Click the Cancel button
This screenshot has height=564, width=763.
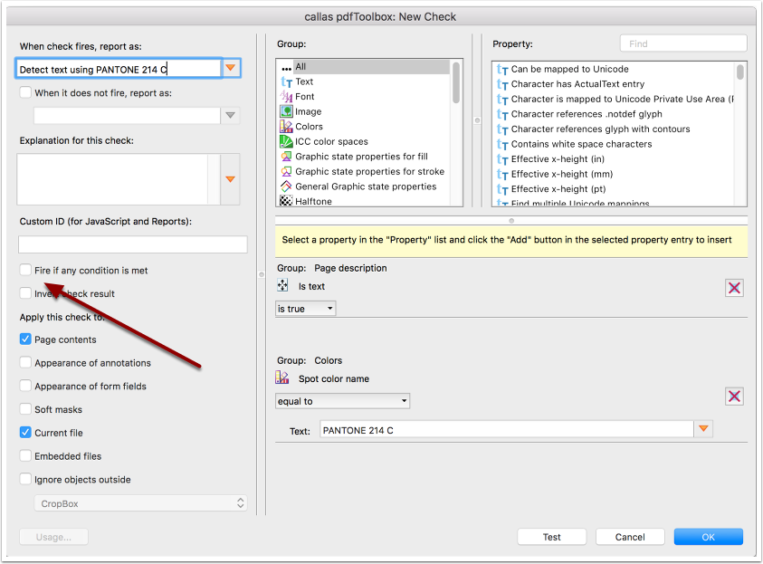click(x=630, y=537)
